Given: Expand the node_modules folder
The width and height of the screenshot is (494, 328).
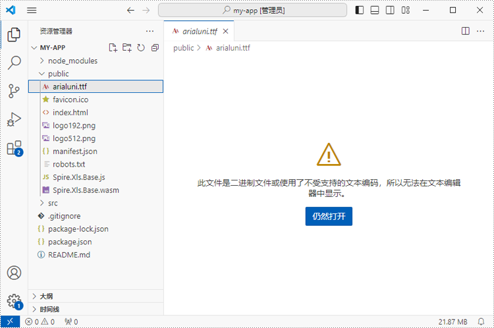Looking at the screenshot, I should click(42, 61).
